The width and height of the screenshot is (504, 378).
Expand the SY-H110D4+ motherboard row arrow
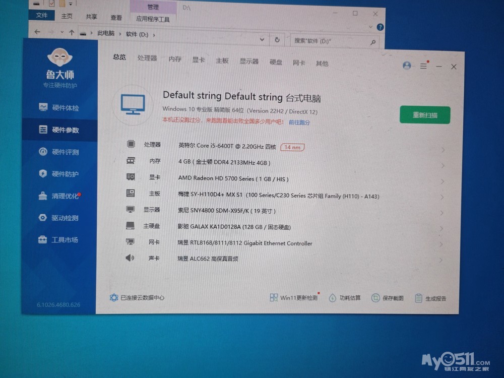443,197
